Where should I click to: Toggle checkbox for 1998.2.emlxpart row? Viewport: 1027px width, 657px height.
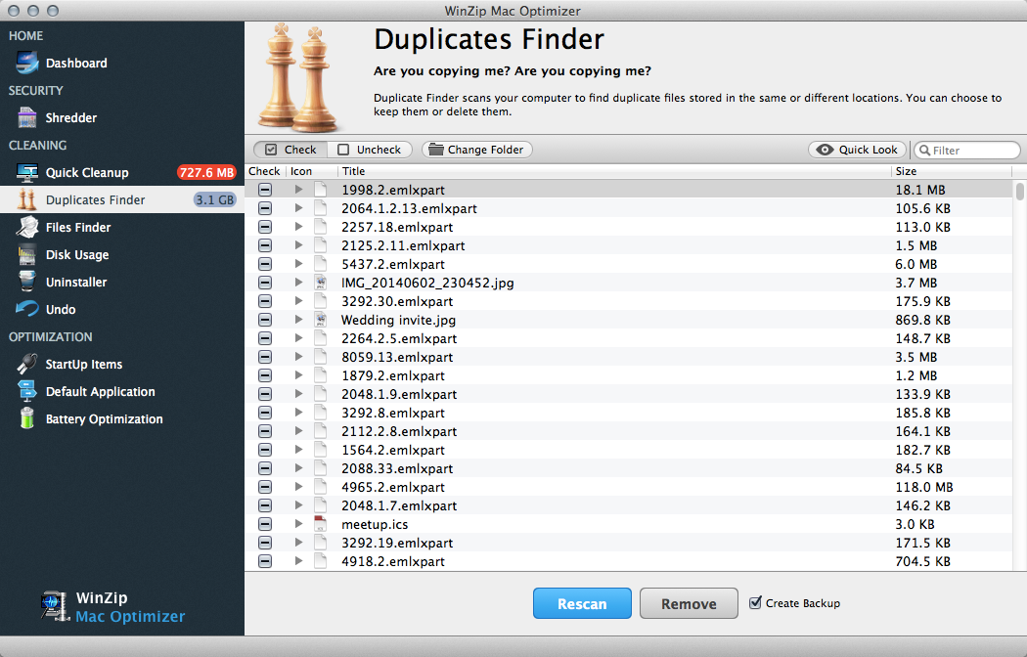(265, 190)
